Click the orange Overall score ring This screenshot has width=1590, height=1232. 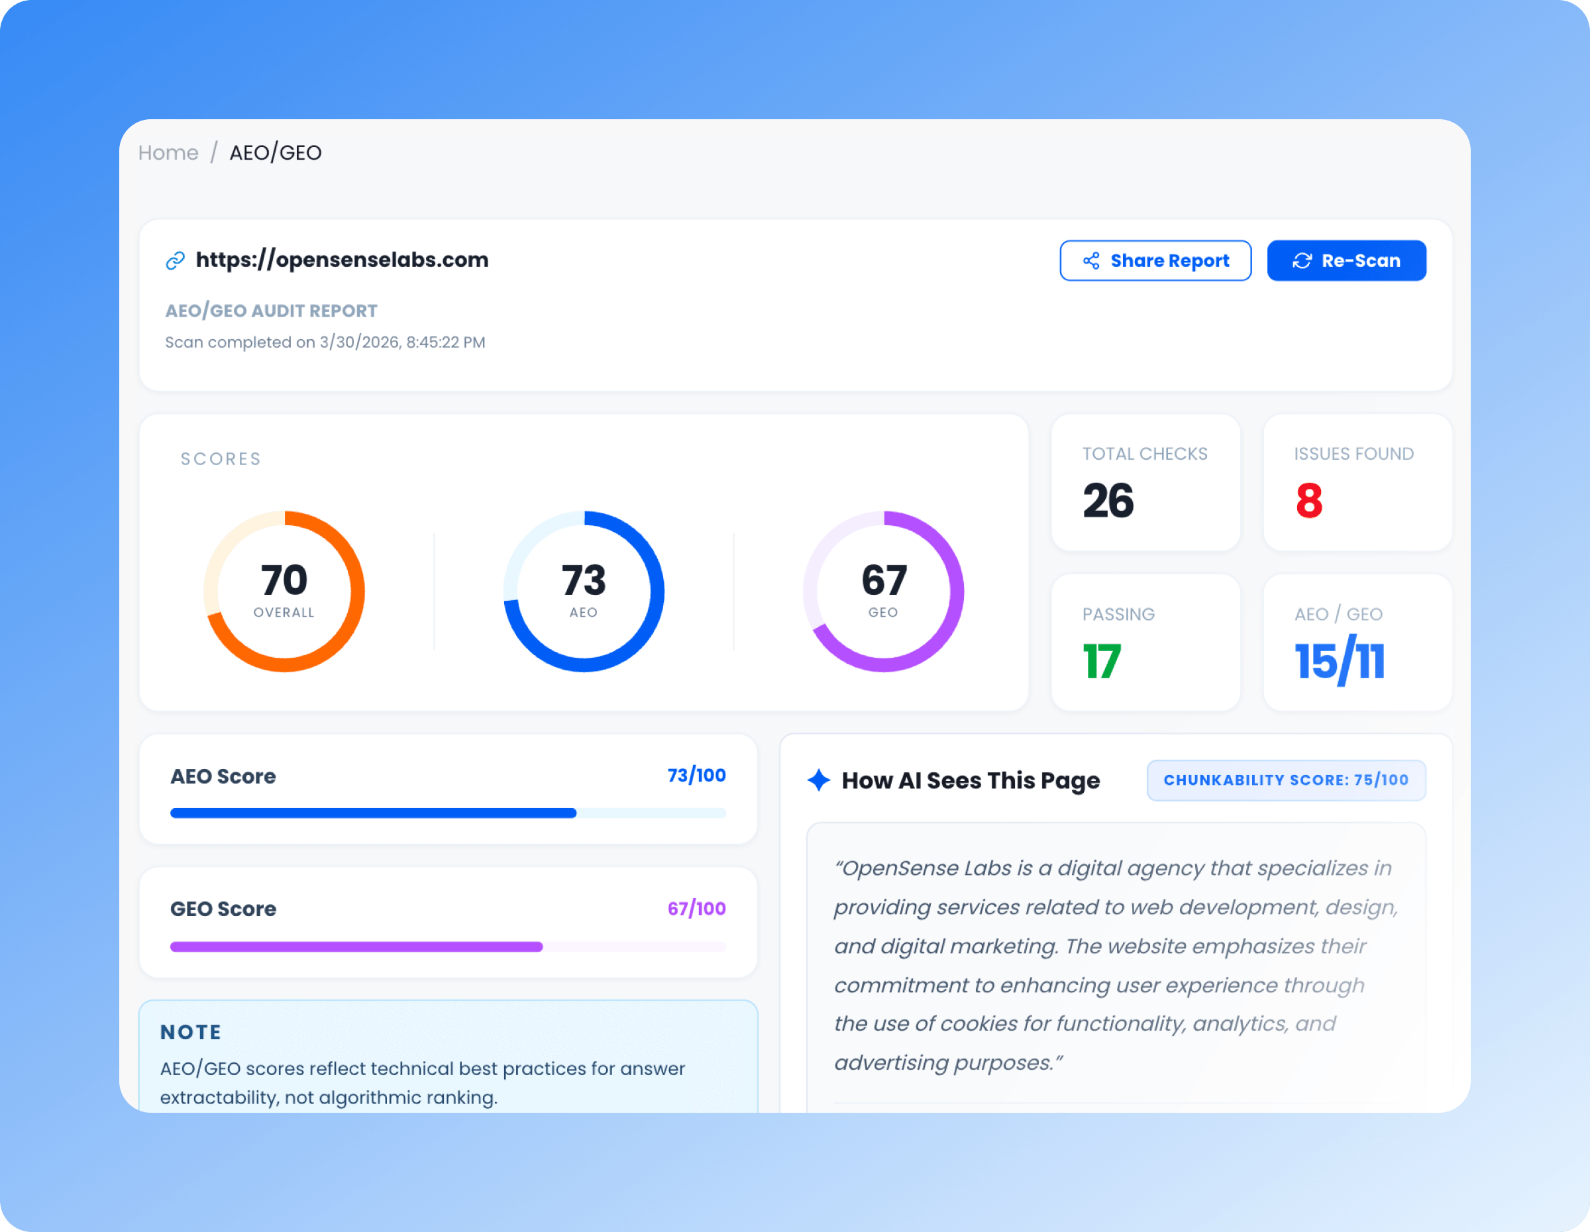[x=284, y=591]
